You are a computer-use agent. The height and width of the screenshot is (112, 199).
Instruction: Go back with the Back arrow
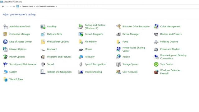3,7
